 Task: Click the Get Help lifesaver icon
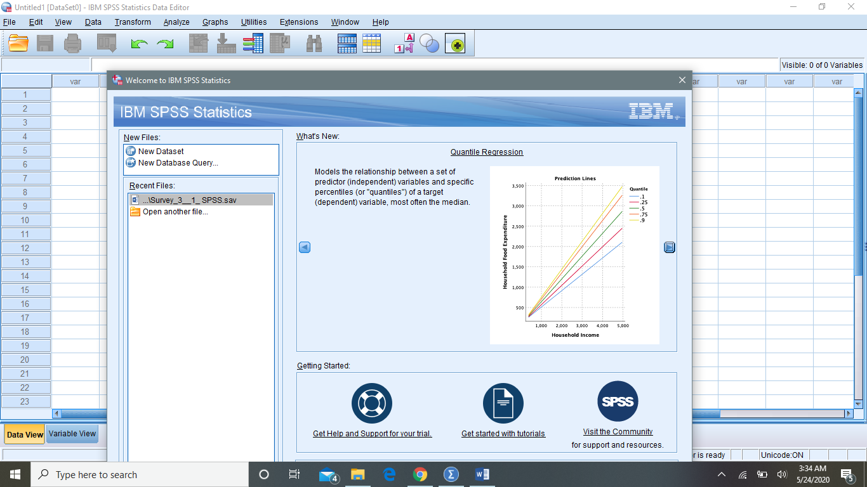point(372,401)
